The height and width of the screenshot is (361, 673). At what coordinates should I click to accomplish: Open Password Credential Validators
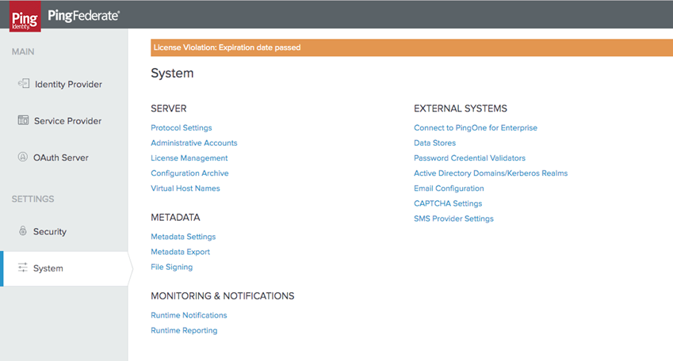(x=469, y=158)
